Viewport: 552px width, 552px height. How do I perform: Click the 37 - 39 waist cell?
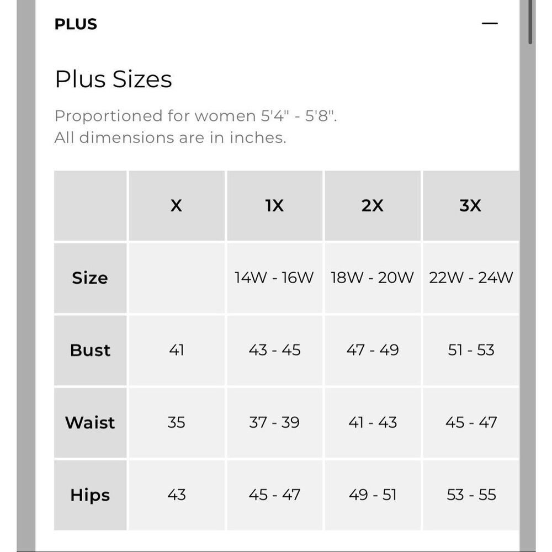point(274,422)
